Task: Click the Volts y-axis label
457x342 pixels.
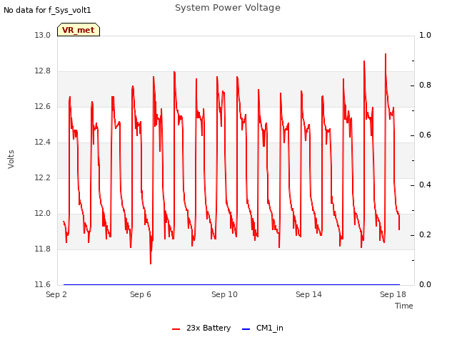Action: coord(11,160)
